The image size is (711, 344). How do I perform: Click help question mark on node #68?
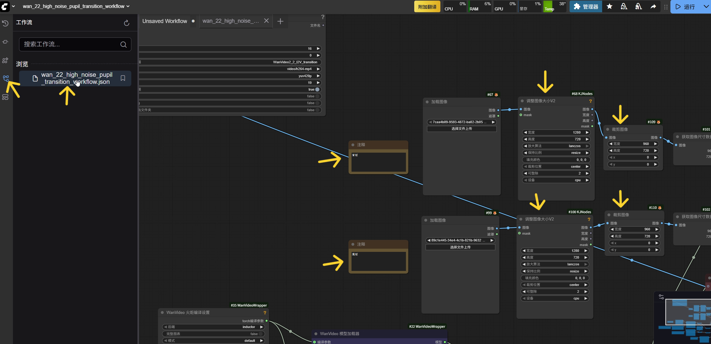pos(590,101)
